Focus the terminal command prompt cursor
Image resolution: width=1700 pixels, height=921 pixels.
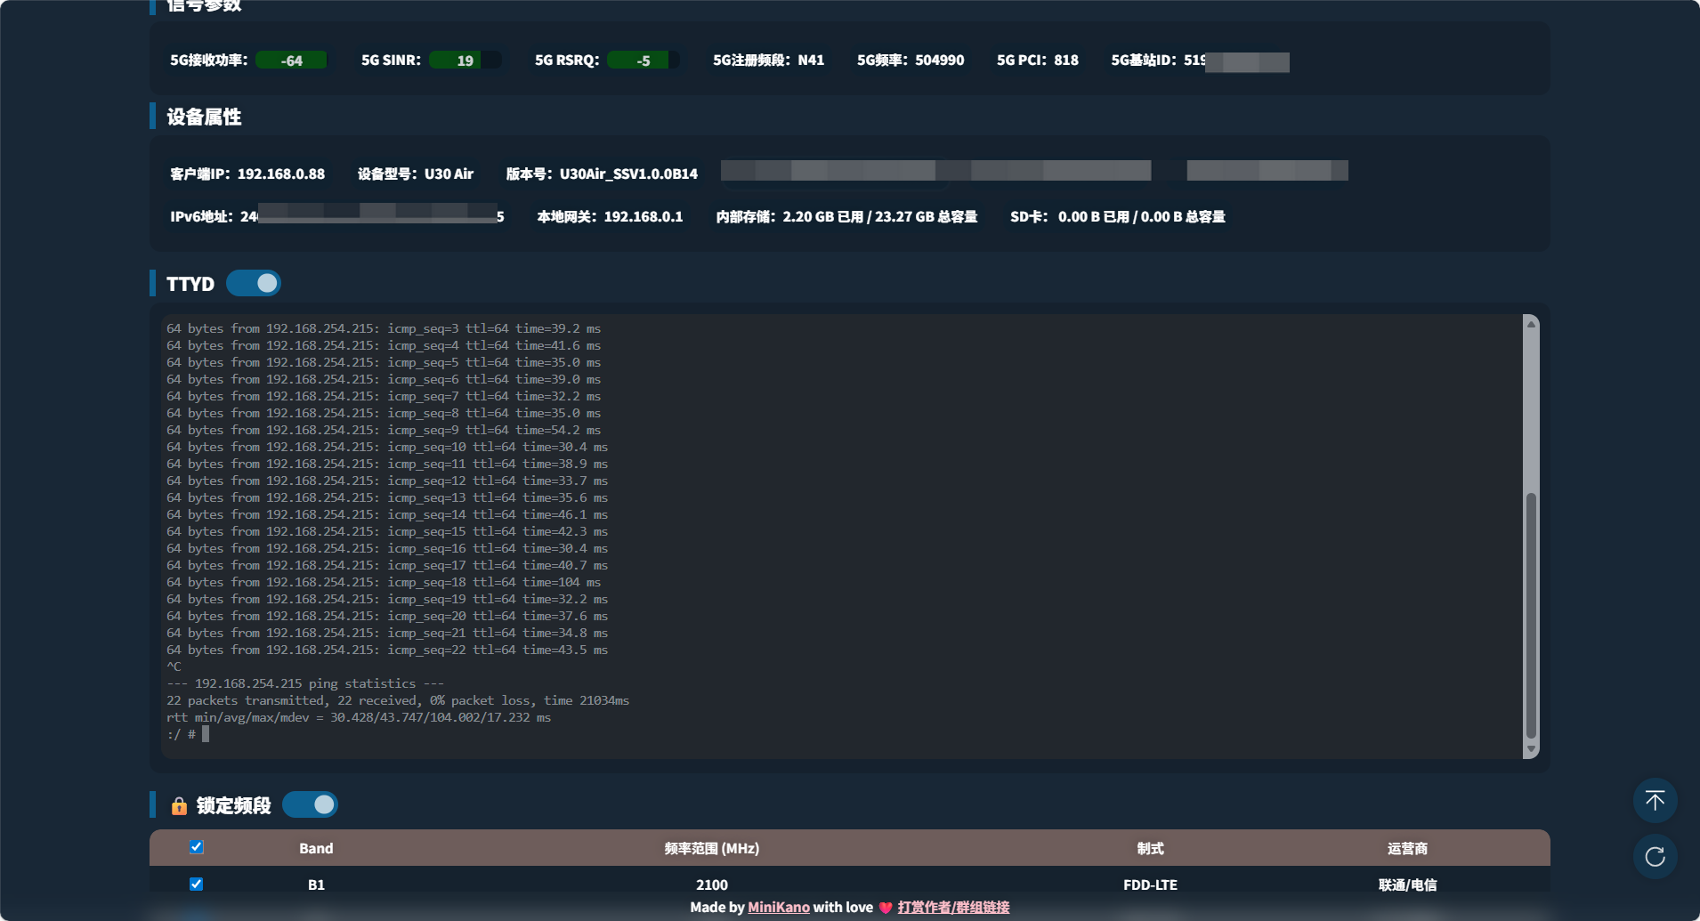pos(206,734)
